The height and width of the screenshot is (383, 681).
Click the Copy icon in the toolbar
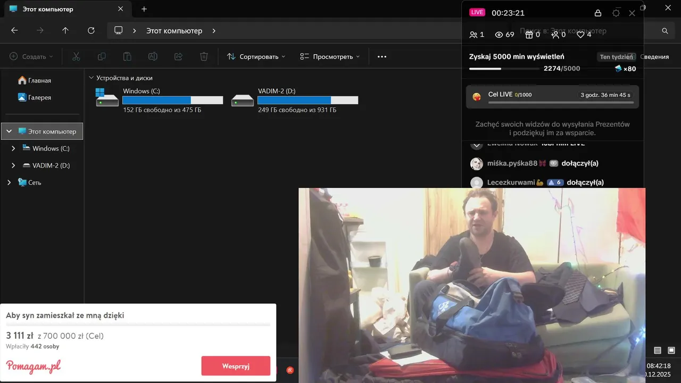(102, 56)
